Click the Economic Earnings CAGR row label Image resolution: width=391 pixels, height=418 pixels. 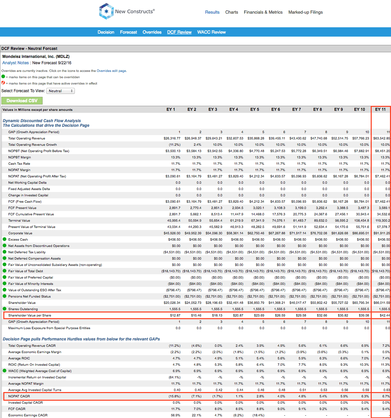pyautogui.click(x=28, y=415)
